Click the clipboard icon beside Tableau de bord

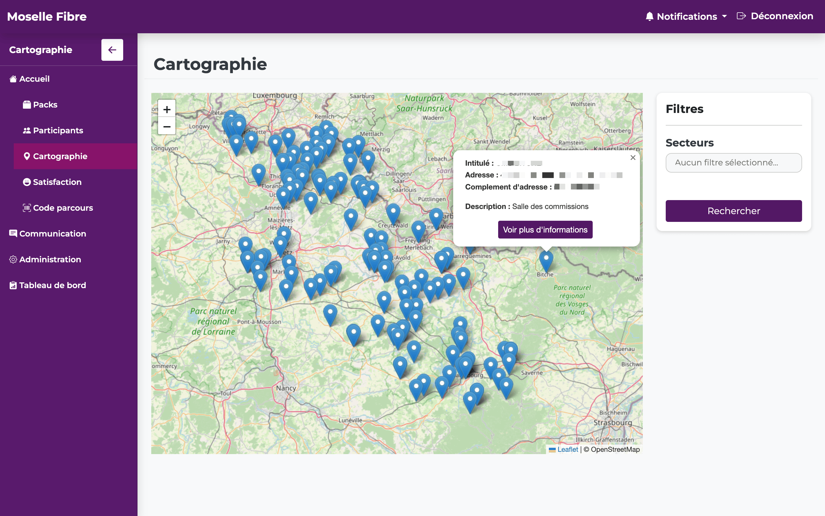pyautogui.click(x=13, y=285)
